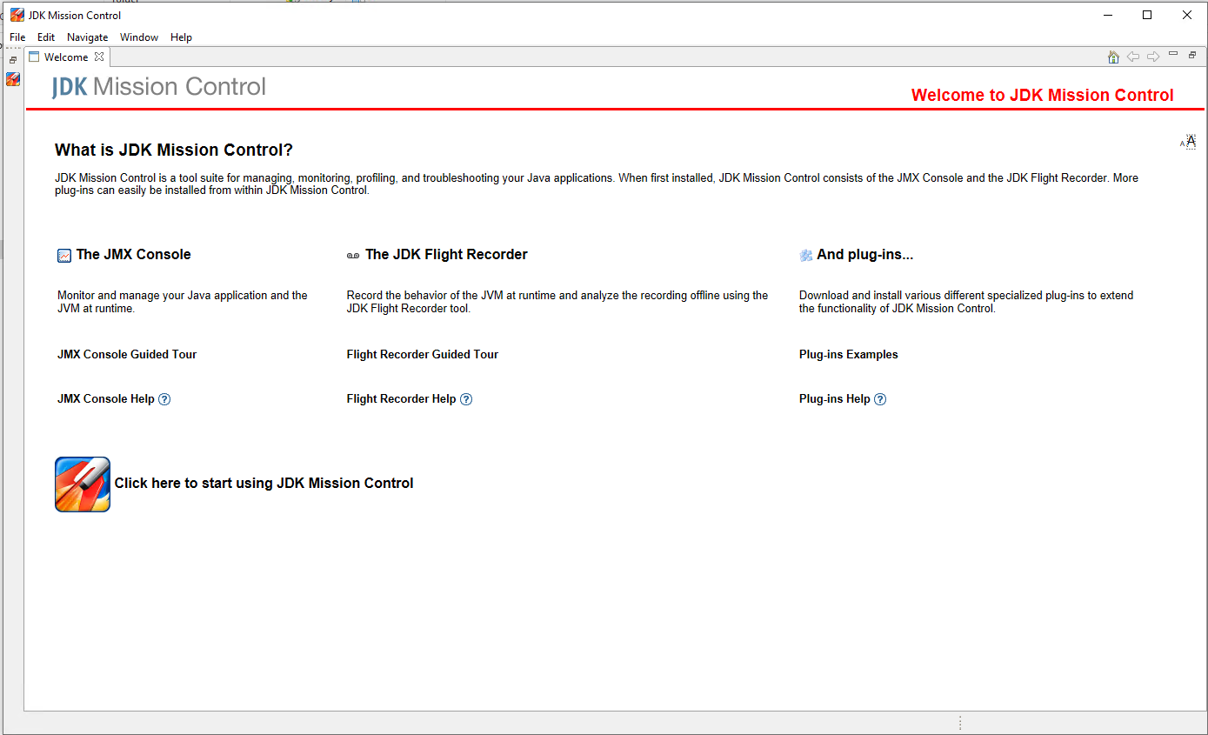Open the JMX Console Guided Tour link
The height and width of the screenshot is (735, 1208).
click(x=127, y=354)
